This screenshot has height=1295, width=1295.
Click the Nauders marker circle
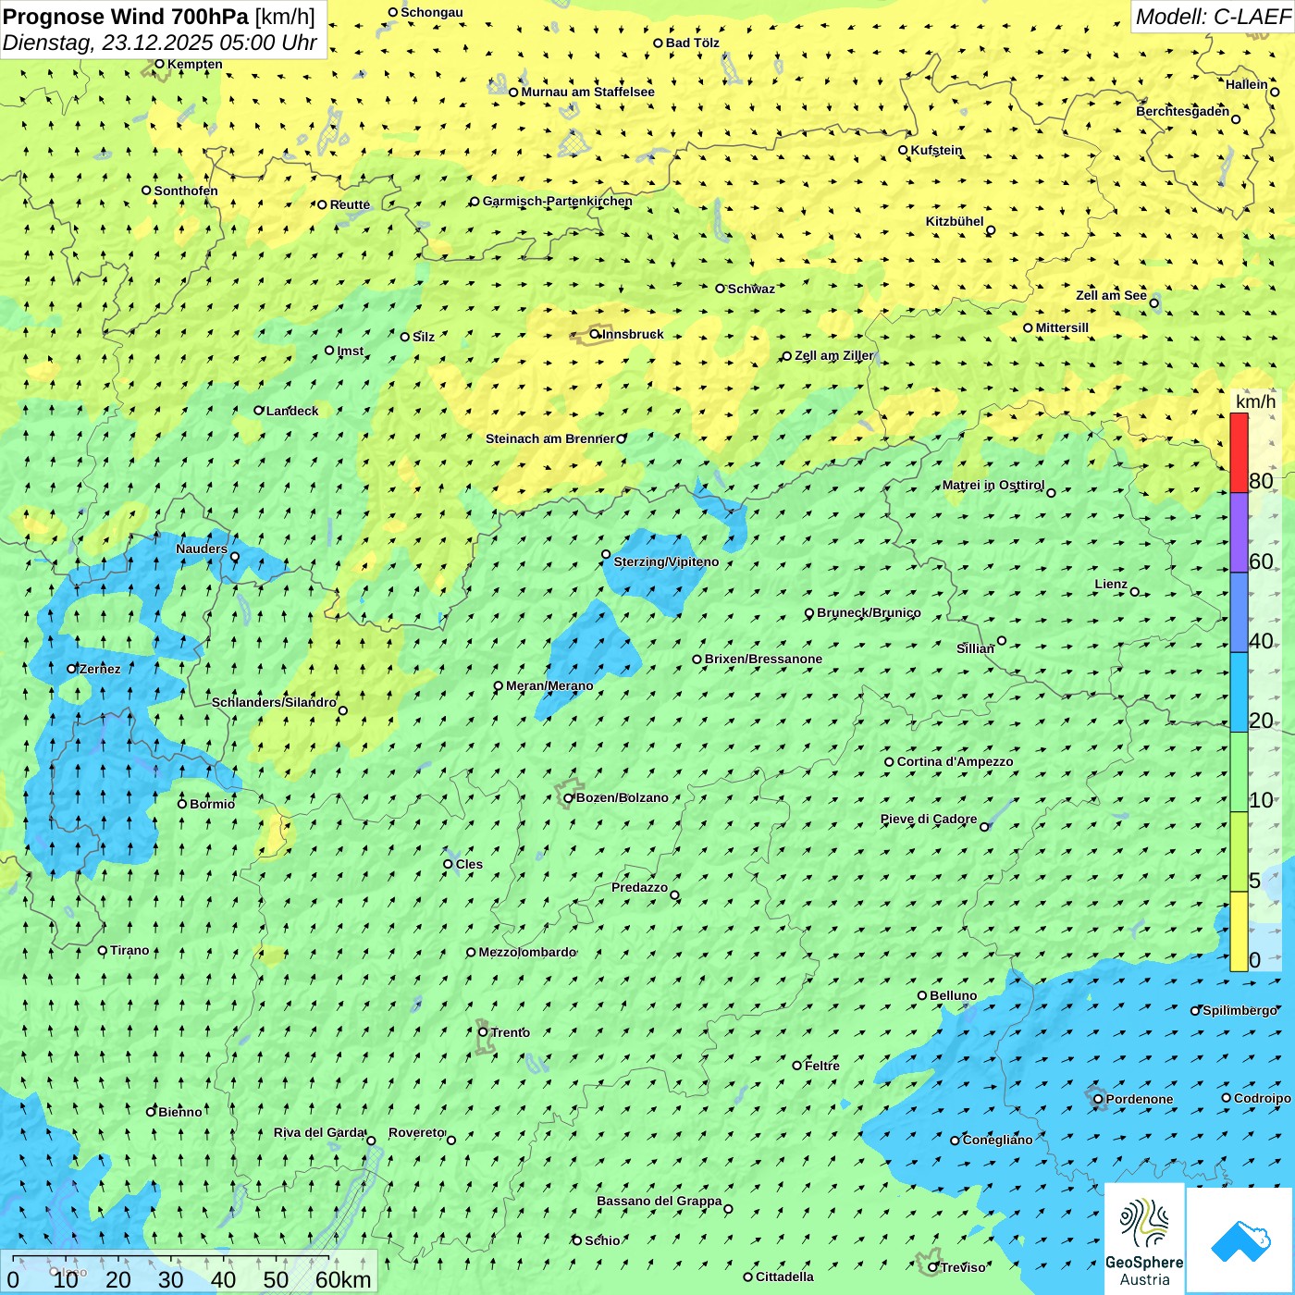(x=235, y=557)
